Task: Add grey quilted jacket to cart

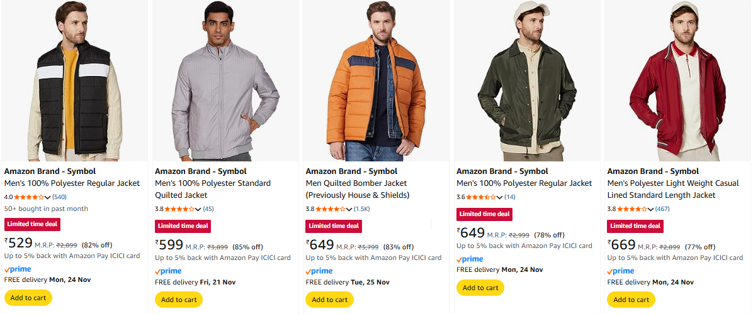Action: coord(179,300)
